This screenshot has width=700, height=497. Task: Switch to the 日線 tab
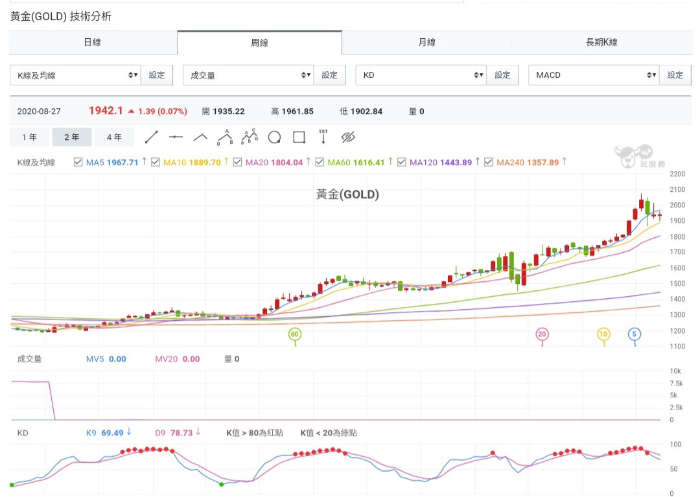[x=93, y=42]
